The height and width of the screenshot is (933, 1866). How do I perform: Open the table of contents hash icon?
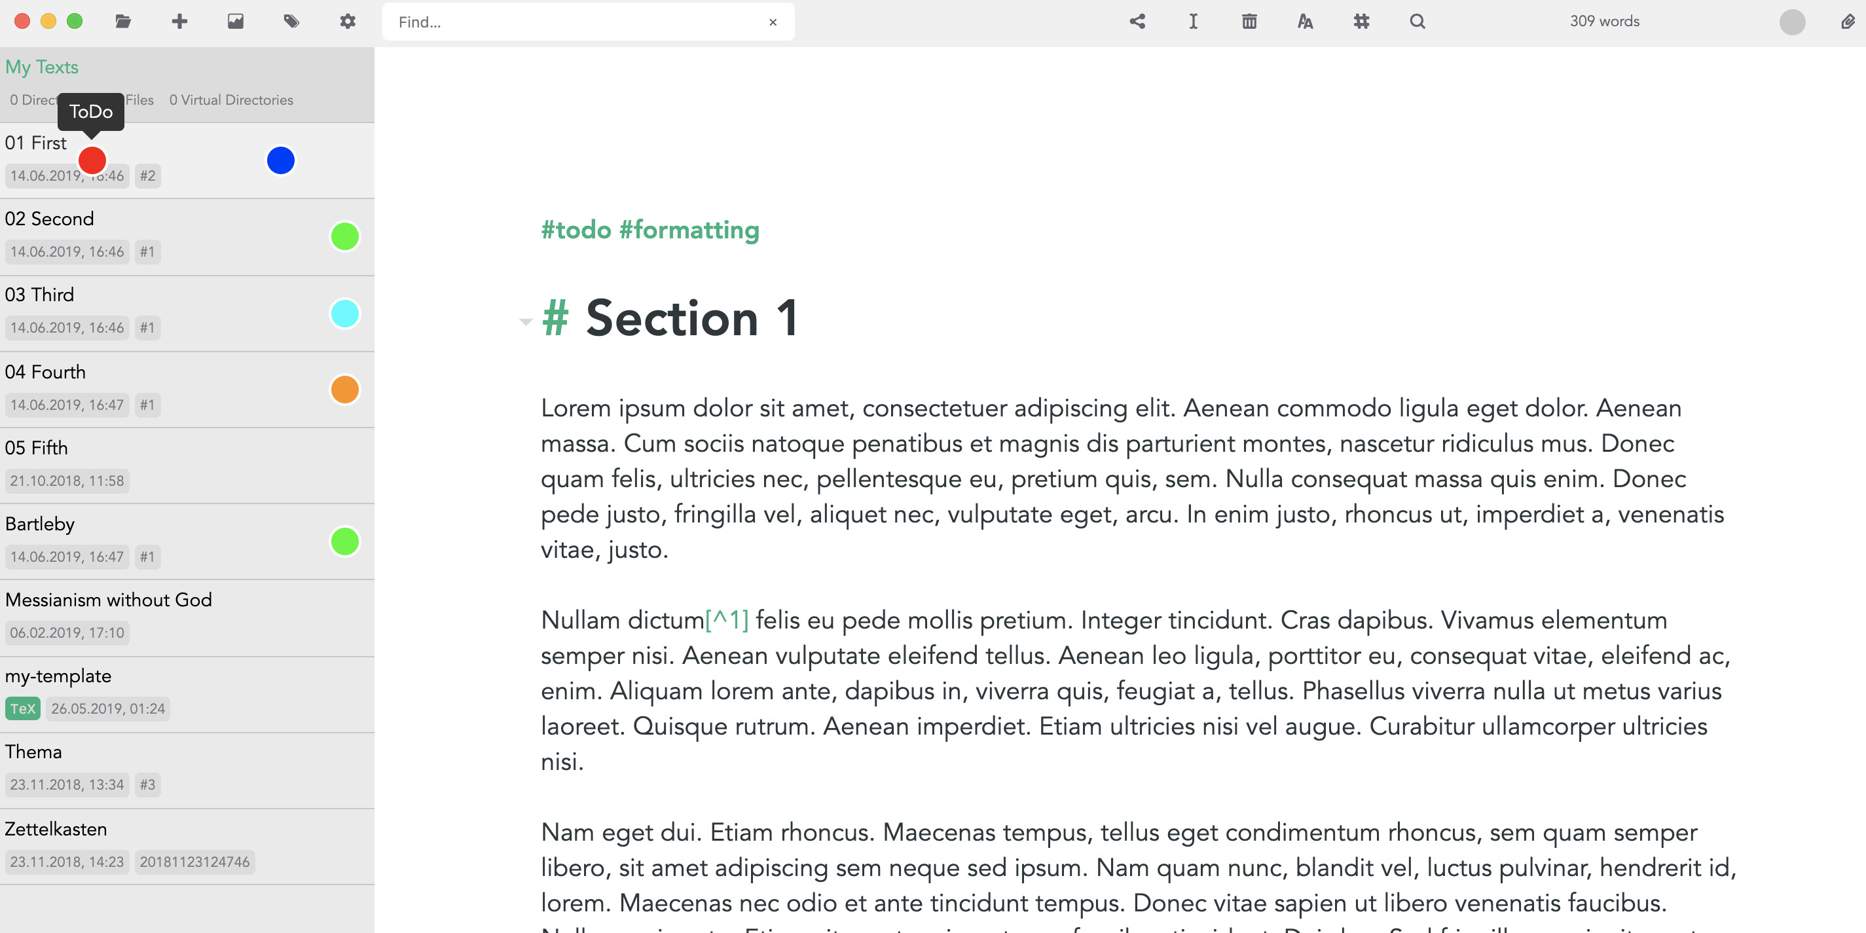[x=1362, y=21]
